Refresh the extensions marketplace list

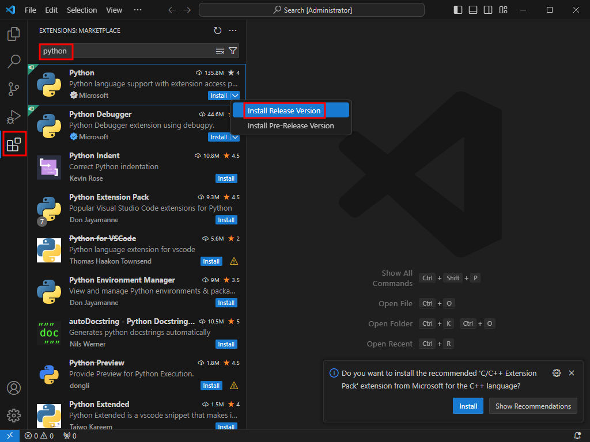(217, 31)
